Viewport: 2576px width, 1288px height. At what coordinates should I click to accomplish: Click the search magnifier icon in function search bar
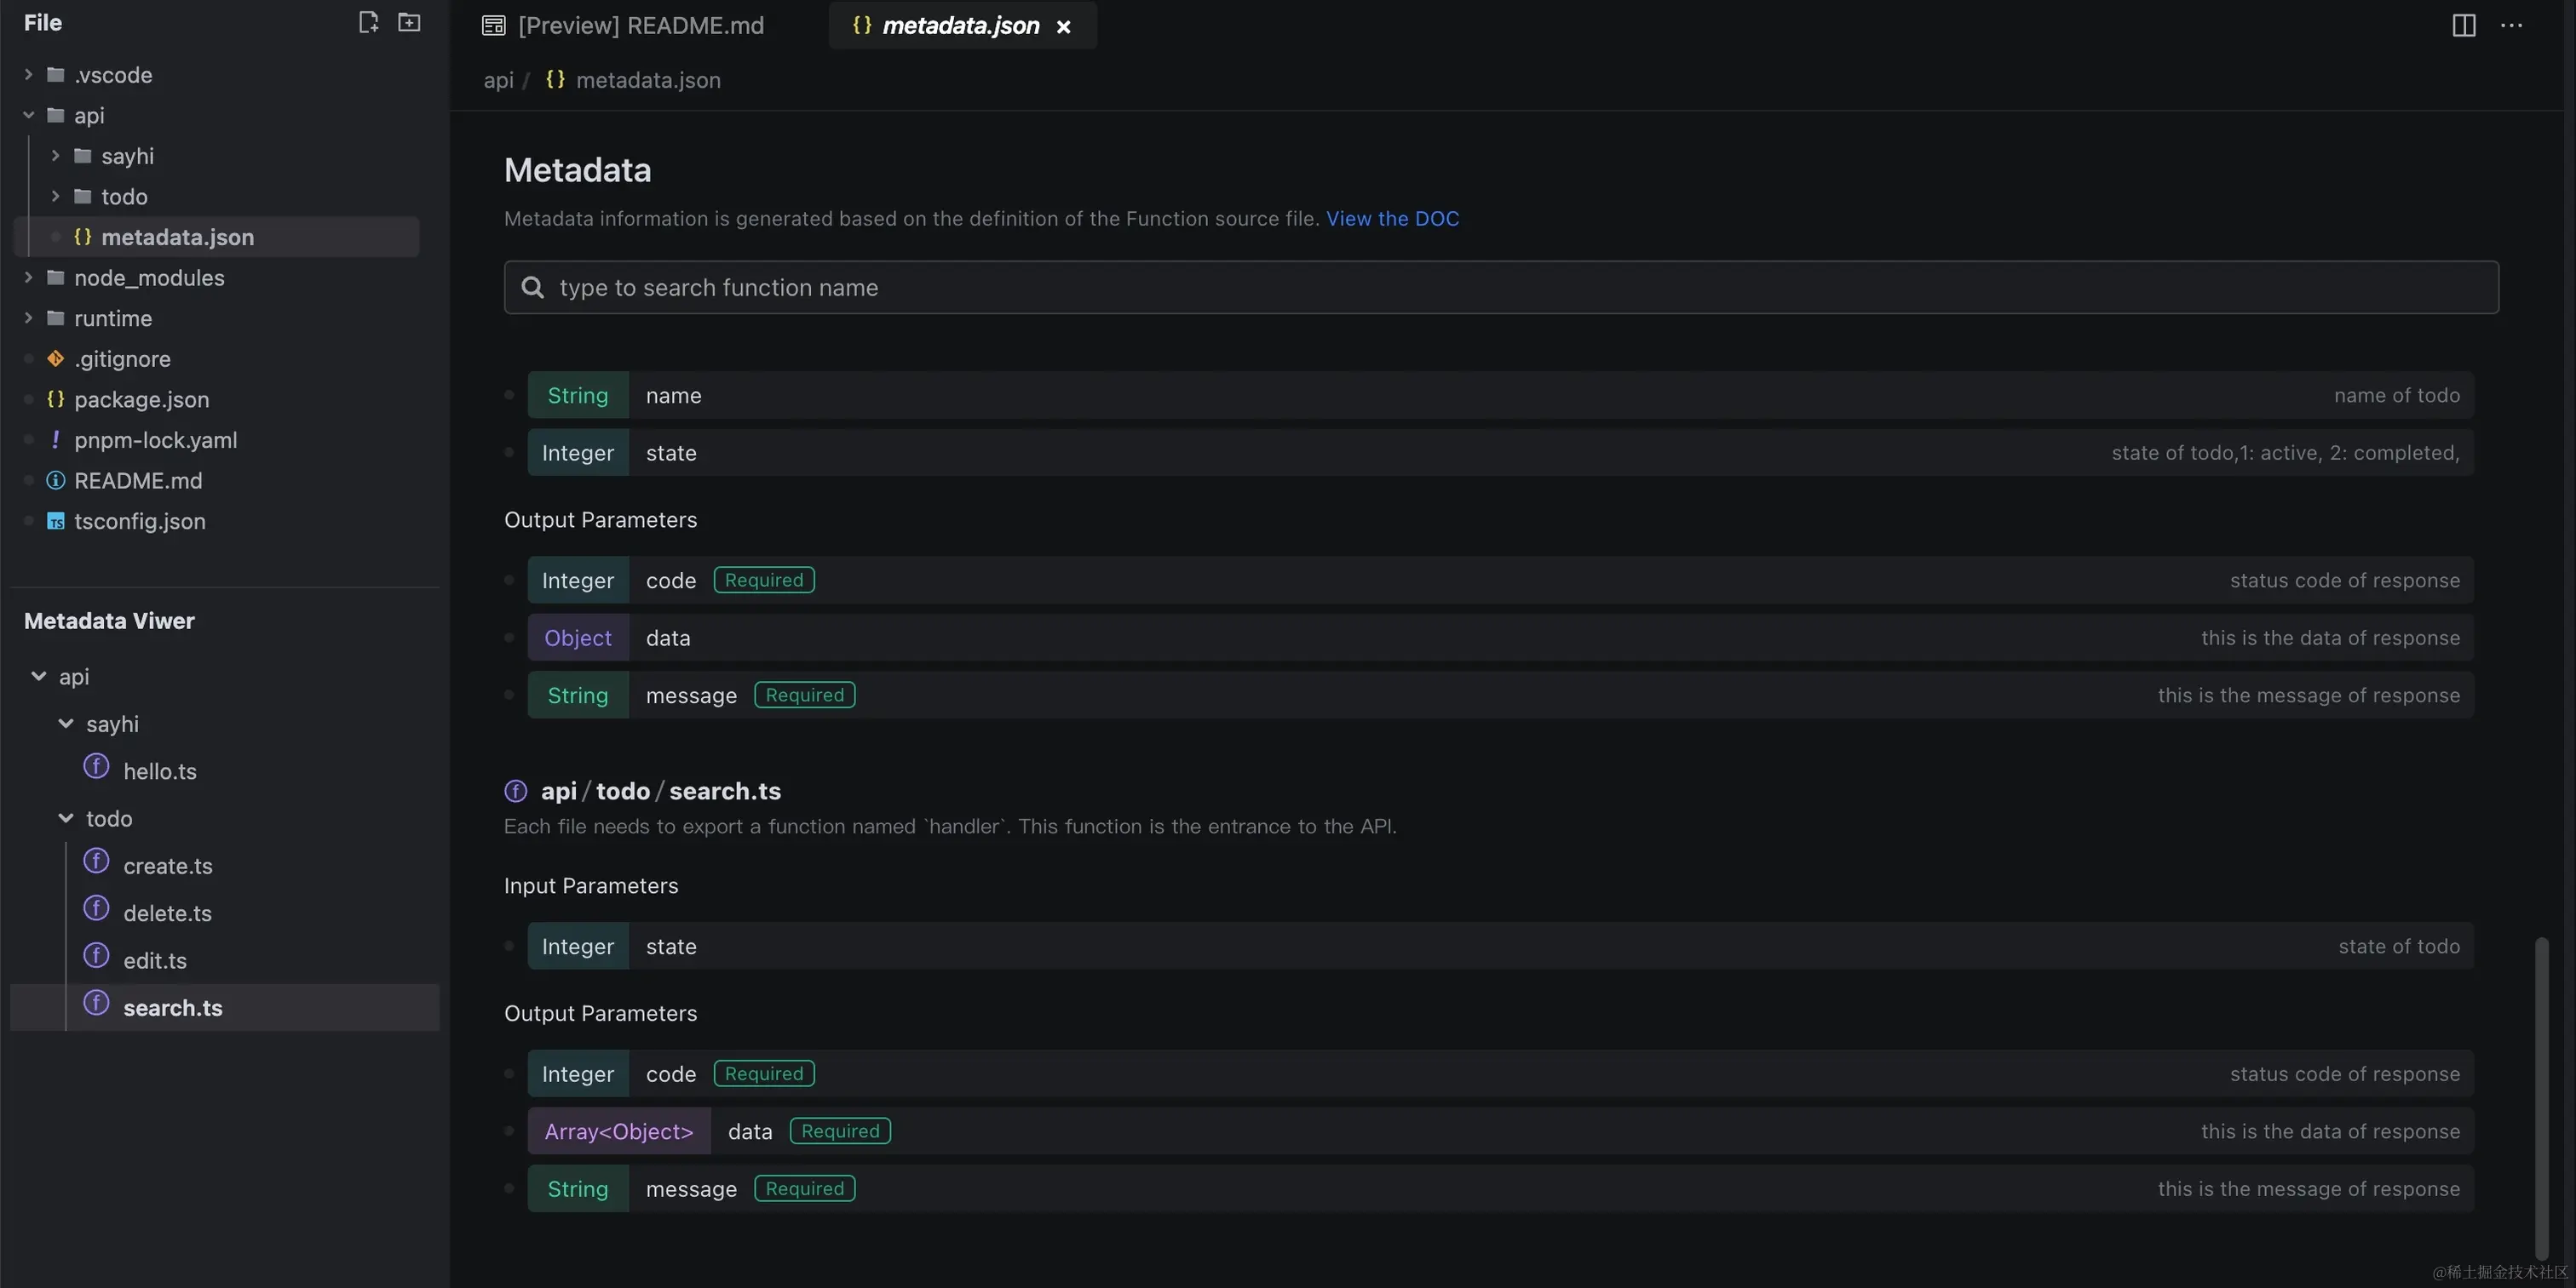(x=532, y=288)
